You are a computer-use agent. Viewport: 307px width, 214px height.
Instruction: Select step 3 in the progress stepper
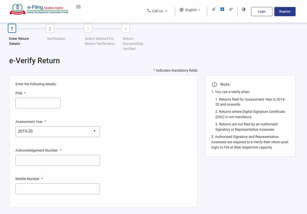88,29
